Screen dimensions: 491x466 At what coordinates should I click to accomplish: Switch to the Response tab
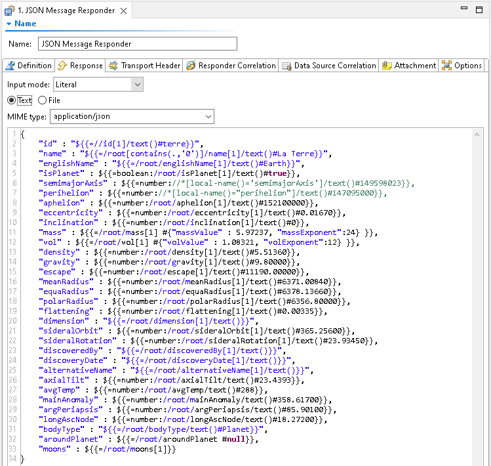[80, 66]
